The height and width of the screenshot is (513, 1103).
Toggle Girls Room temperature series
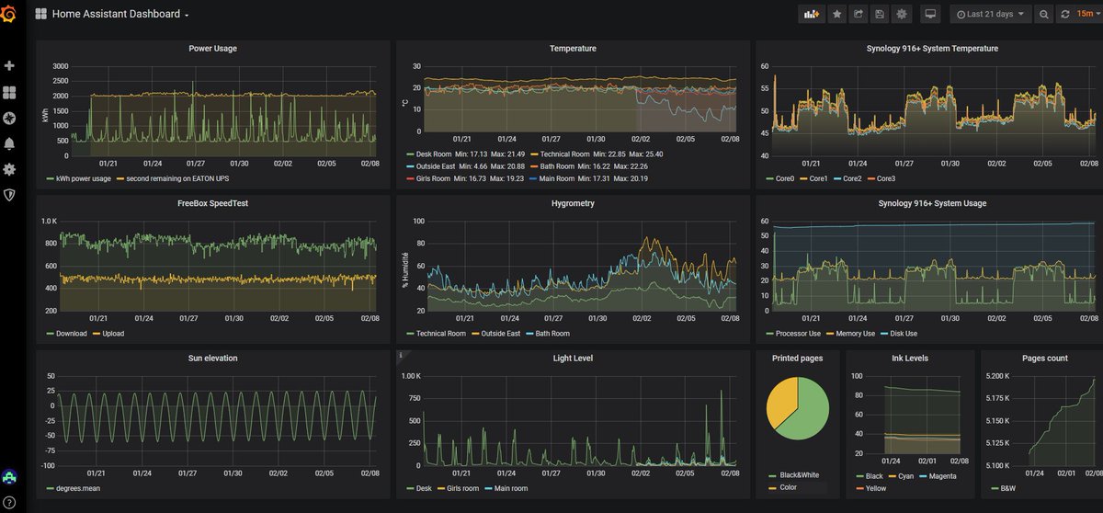coord(435,178)
